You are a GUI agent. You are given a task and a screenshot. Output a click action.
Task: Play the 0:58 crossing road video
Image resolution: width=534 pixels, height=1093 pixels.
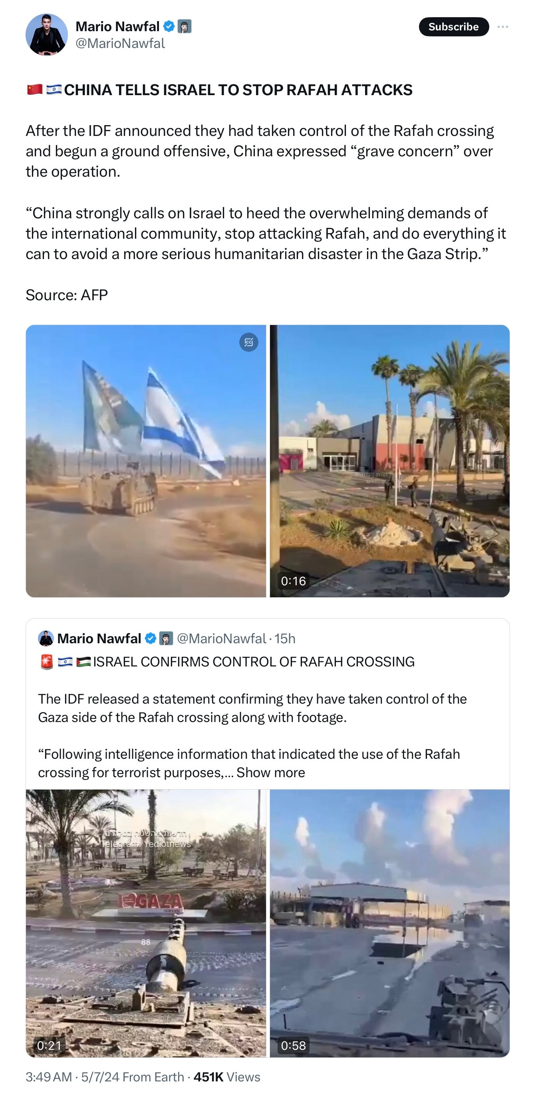coord(389,923)
